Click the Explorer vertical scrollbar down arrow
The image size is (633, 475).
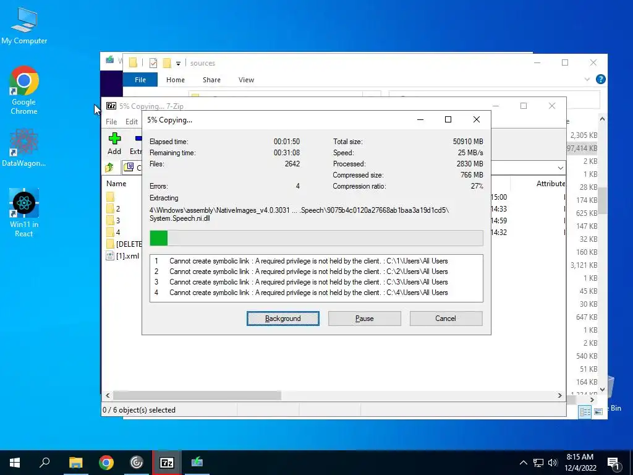(602, 390)
